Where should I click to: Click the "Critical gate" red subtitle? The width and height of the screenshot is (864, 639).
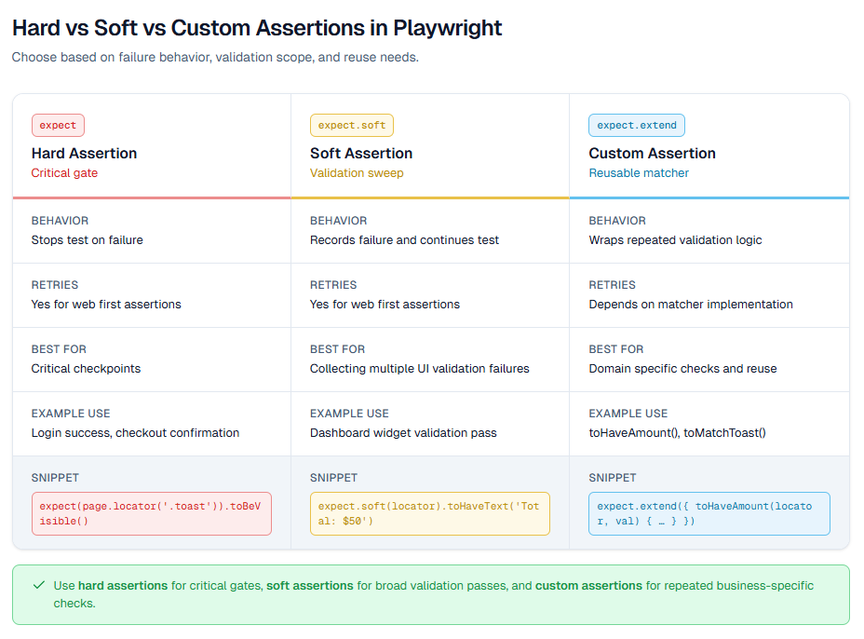tap(64, 173)
